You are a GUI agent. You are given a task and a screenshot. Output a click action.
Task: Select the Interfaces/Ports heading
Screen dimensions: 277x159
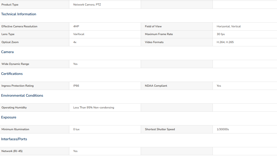pos(14,139)
